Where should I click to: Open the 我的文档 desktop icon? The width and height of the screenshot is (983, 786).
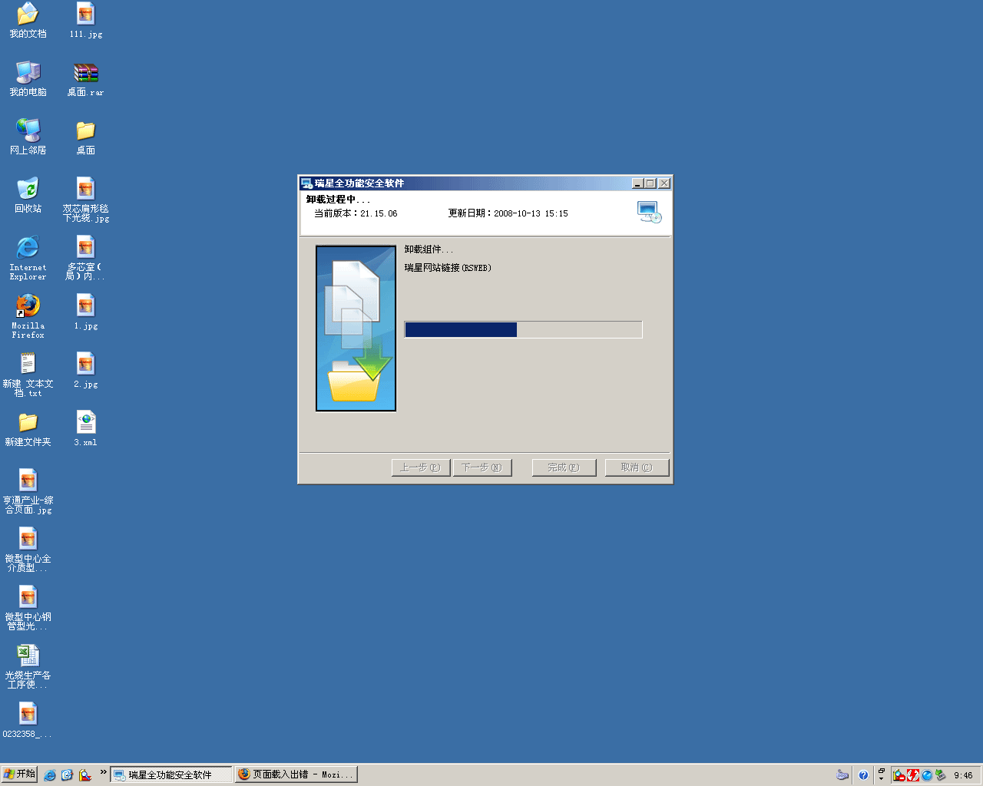28,20
